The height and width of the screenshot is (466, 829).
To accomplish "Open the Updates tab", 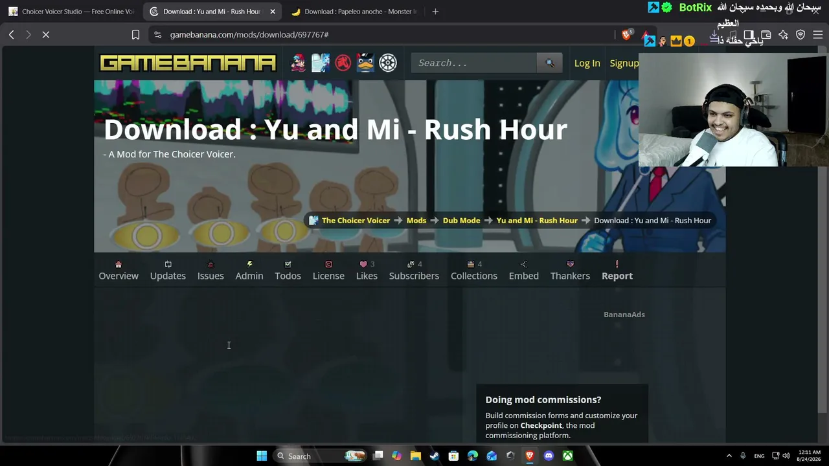I will pos(168,270).
